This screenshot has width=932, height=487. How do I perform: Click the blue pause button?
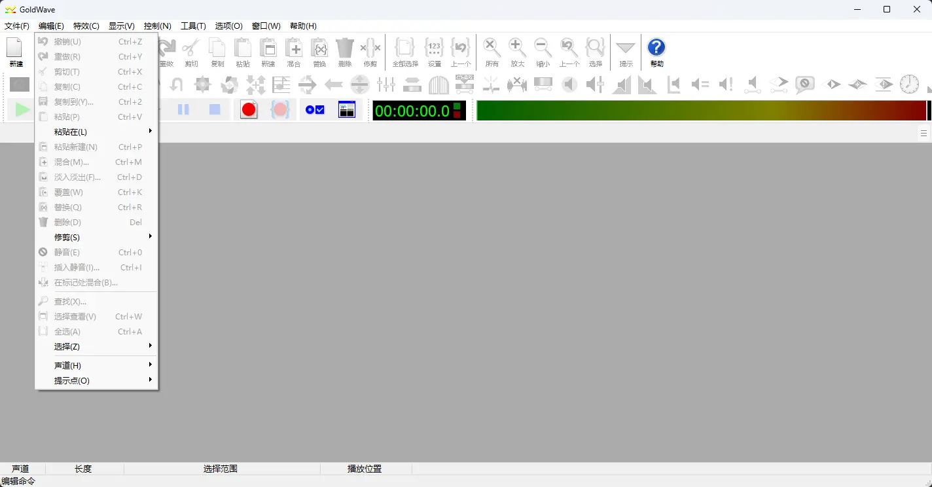[183, 110]
